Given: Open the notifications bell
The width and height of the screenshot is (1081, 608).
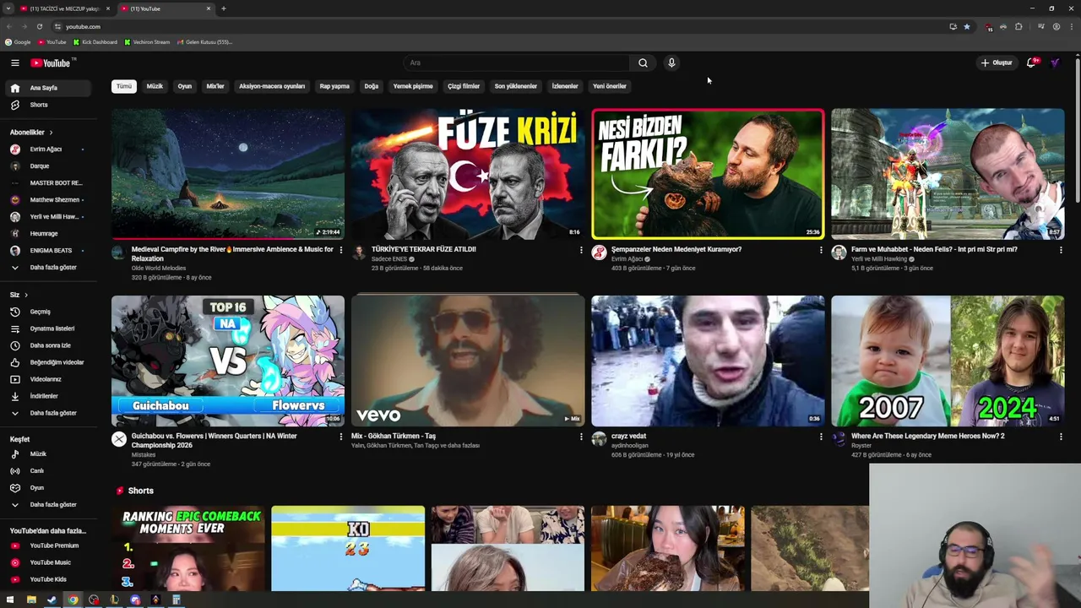Looking at the screenshot, I should point(1031,62).
